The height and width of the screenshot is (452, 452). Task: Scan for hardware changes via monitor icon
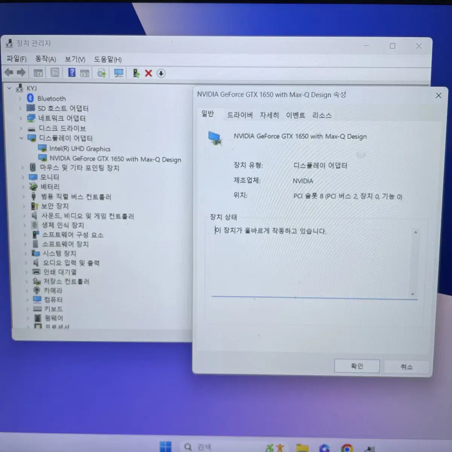point(119,73)
